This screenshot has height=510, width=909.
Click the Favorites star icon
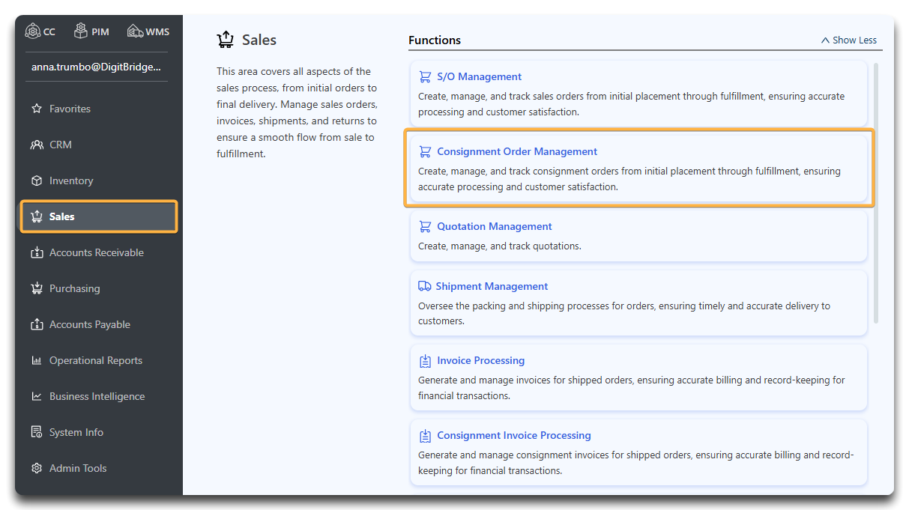[x=37, y=109]
